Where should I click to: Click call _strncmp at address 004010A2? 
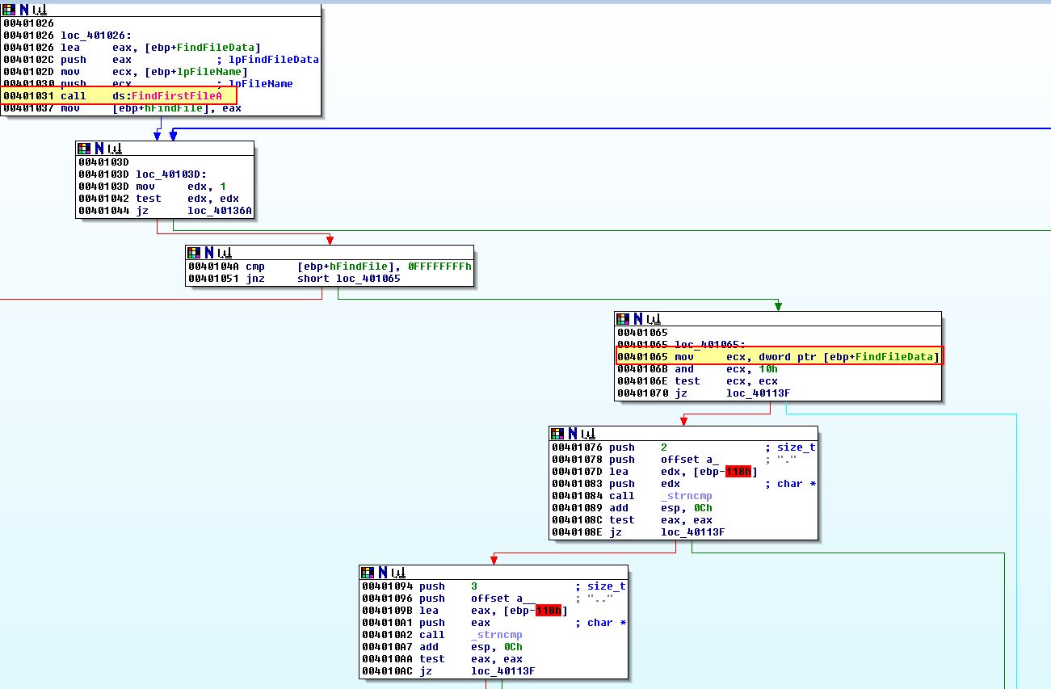click(x=442, y=634)
